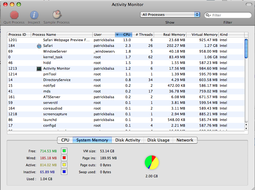Image resolution: width=255 pixels, height=190 pixels.
Task: Click the scrollbar up arrow
Action: (x=246, y=124)
